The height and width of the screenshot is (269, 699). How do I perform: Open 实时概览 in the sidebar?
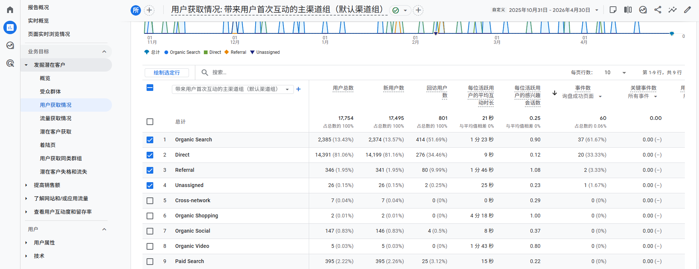pyautogui.click(x=38, y=21)
